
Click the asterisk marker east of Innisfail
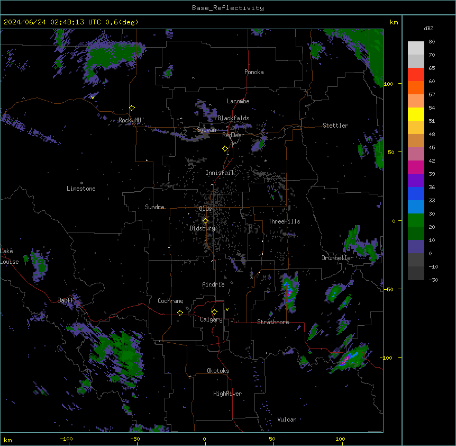point(266,160)
